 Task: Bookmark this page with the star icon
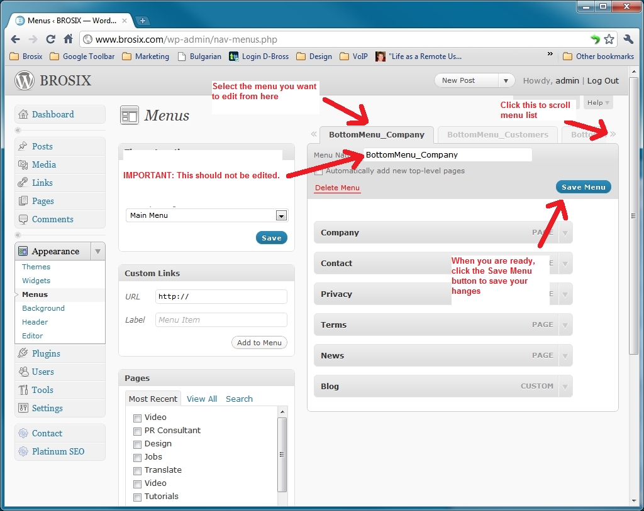(x=609, y=40)
